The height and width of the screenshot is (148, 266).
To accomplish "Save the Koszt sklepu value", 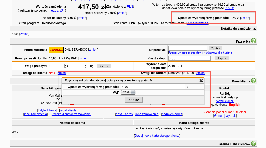I will click(222, 58).
